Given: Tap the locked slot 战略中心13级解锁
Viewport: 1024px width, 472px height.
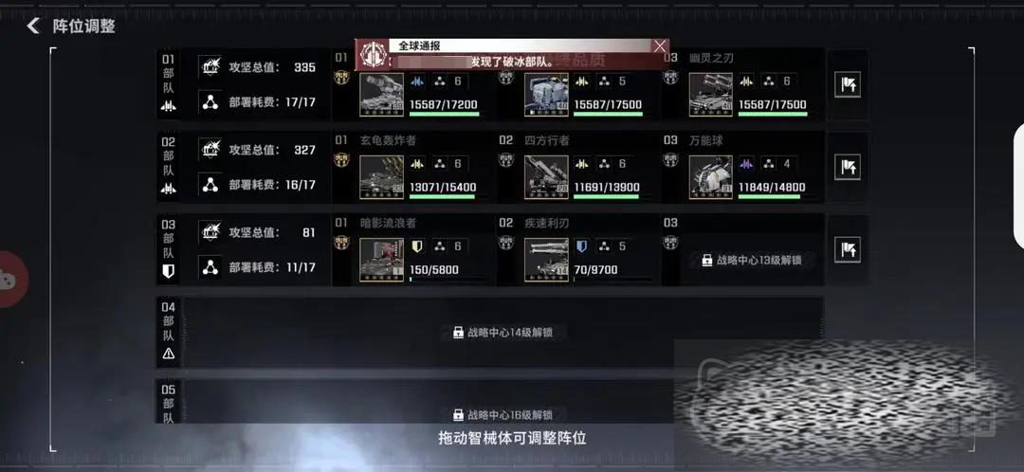Looking at the screenshot, I should coord(752,260).
